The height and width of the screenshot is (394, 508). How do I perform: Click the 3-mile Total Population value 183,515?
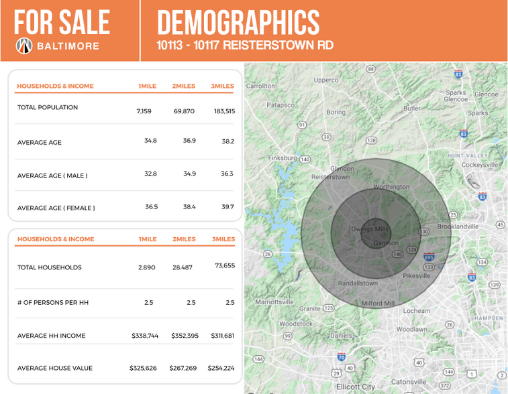tap(223, 111)
